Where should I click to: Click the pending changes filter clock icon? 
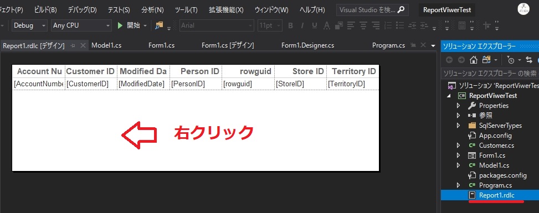click(x=511, y=60)
